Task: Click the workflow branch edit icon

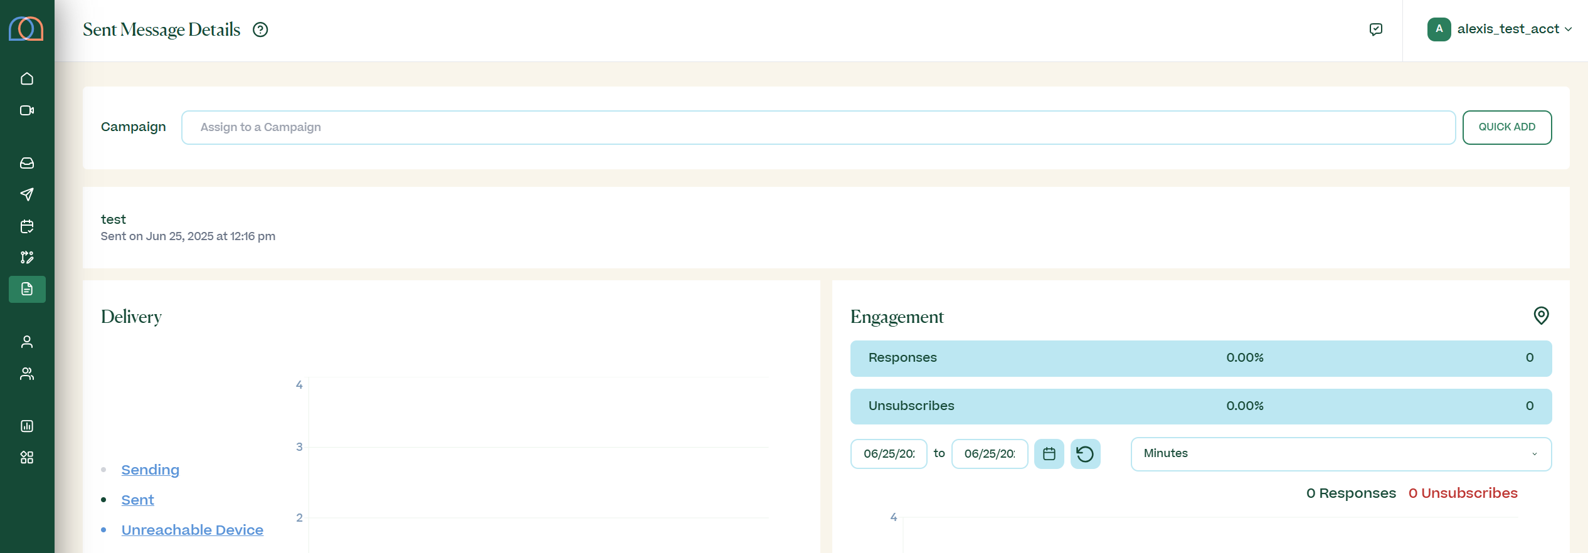Action: 27,257
